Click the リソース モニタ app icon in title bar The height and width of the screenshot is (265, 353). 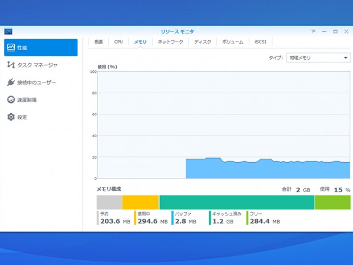point(8,32)
